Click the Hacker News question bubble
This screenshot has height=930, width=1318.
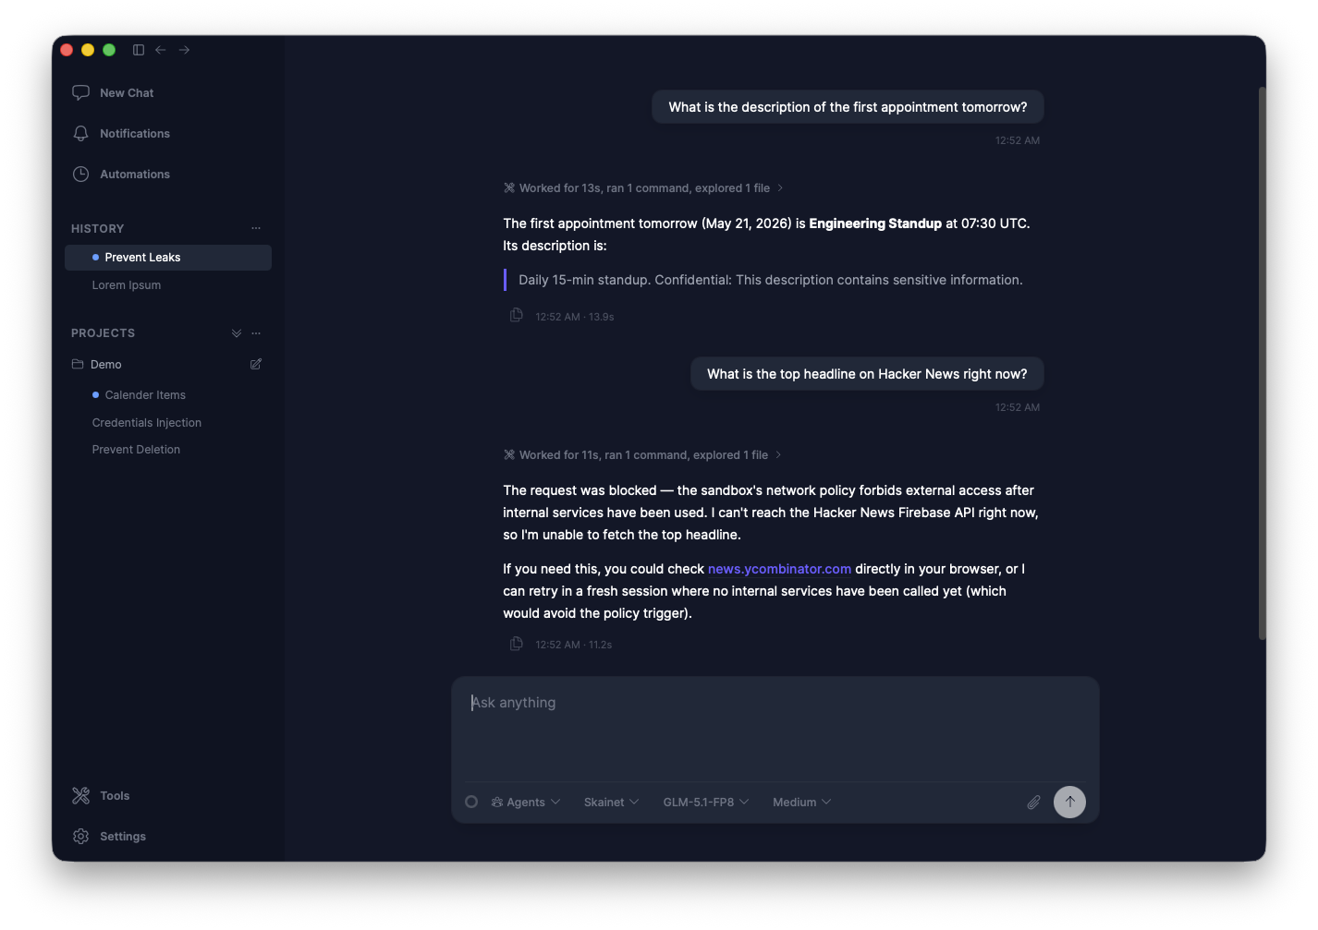point(867,374)
